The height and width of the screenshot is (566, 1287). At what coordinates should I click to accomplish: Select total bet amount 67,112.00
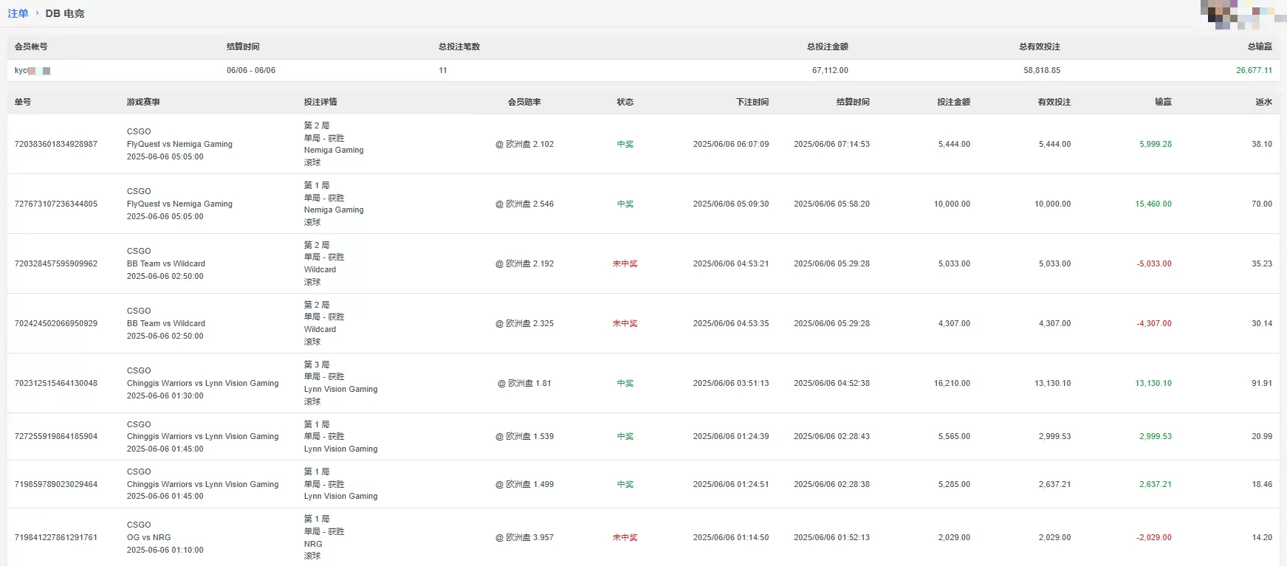point(830,71)
